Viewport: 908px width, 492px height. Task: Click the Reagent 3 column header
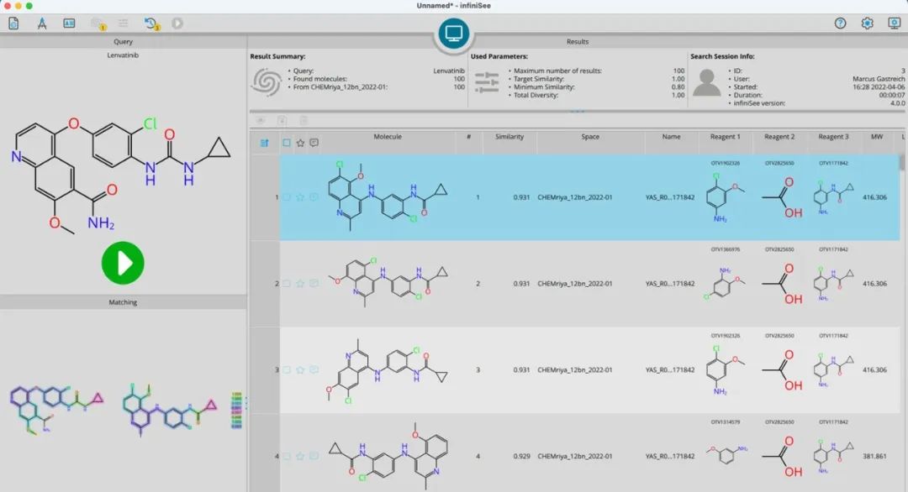pyautogui.click(x=832, y=137)
